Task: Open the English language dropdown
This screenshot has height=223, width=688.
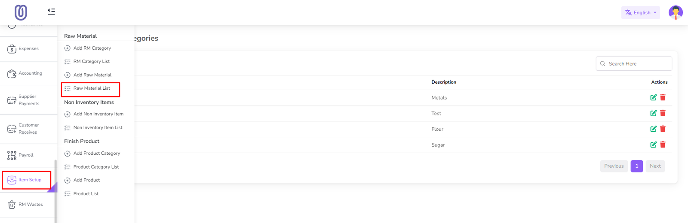Action: tap(640, 12)
